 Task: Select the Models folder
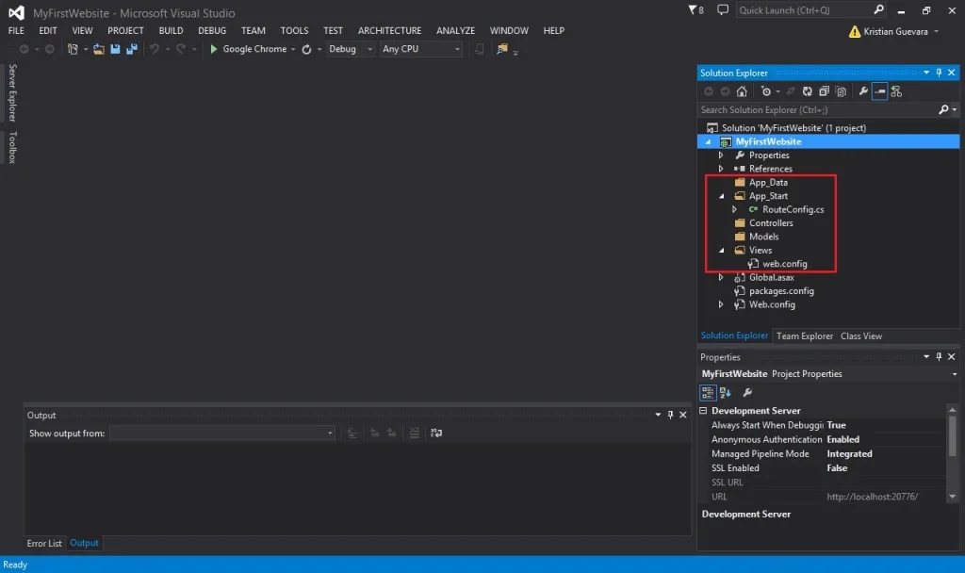(763, 237)
